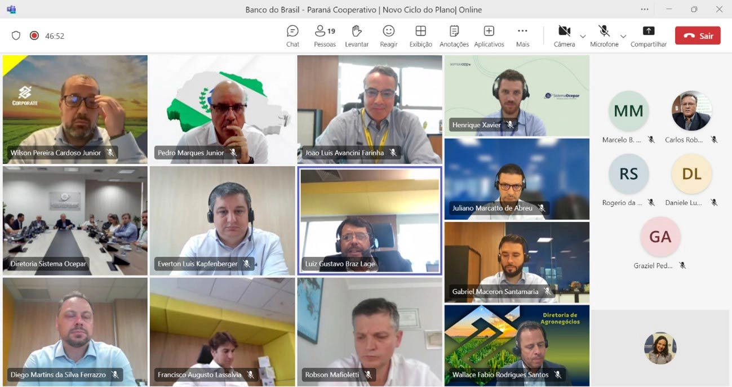The width and height of the screenshot is (732, 387).
Task: Leave the meeting with Sair button
Action: [x=698, y=35]
